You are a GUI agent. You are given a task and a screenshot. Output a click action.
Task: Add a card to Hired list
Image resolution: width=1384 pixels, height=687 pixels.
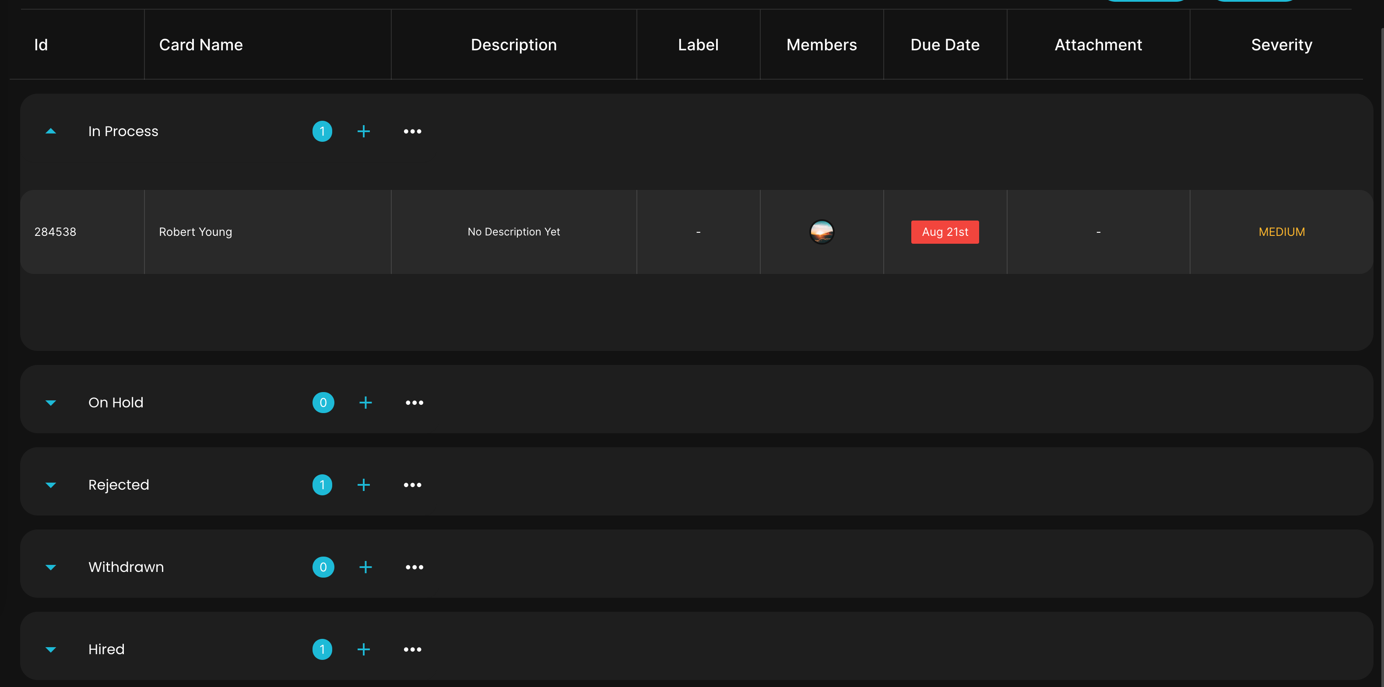coord(363,649)
